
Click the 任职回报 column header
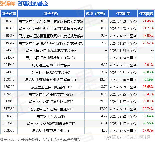point(146,14)
